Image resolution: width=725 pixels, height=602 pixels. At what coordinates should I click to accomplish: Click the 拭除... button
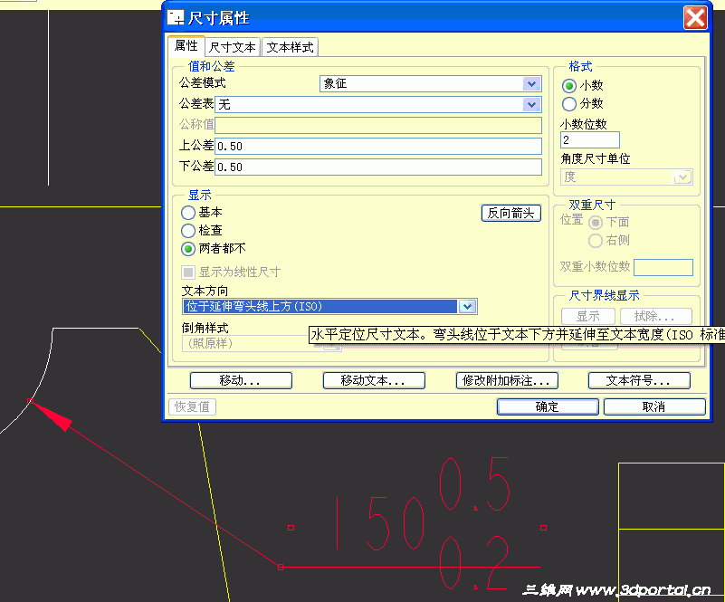655,316
